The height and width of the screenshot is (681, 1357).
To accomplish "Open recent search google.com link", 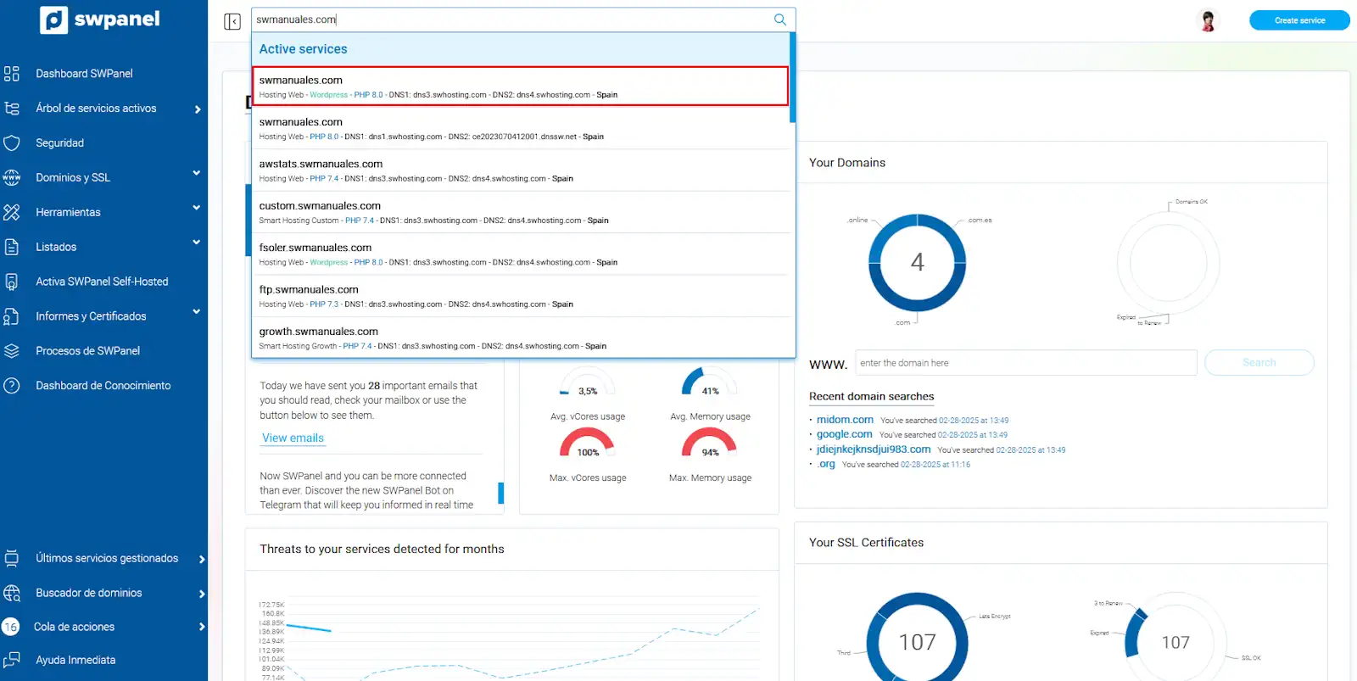I will [x=844, y=434].
